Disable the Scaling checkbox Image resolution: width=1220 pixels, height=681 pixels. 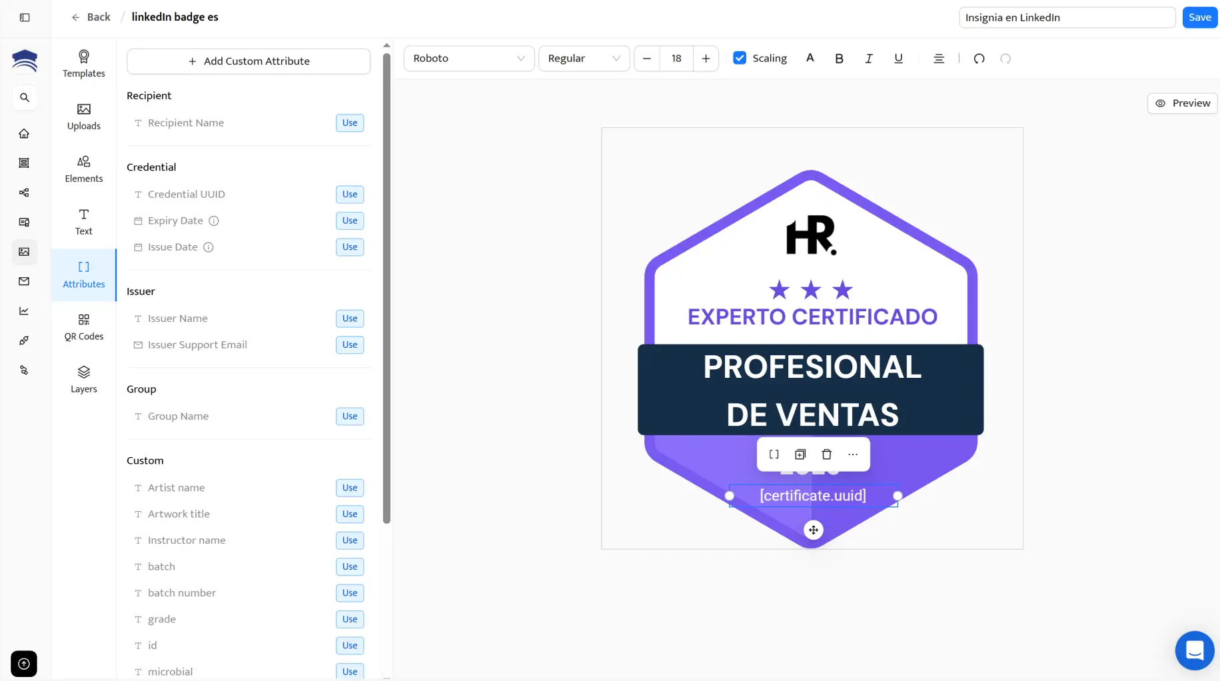[740, 58]
